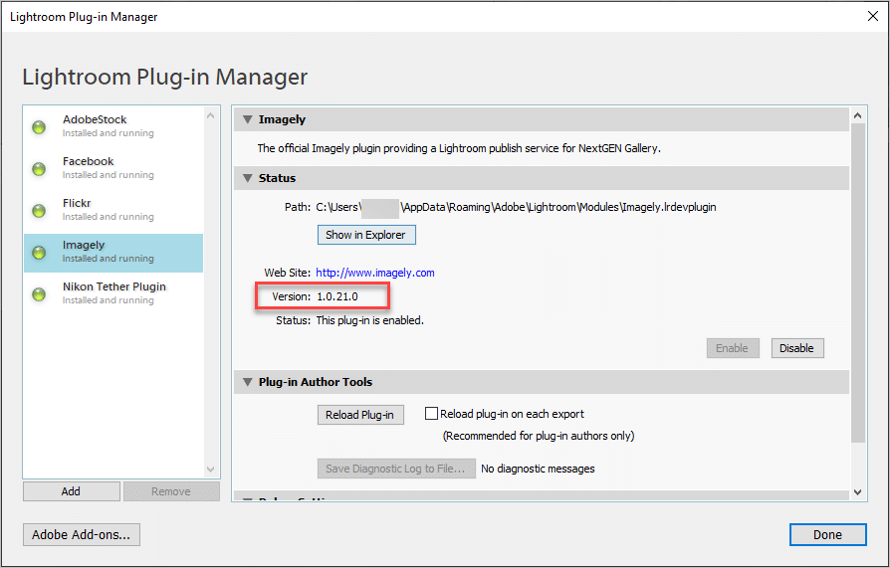Click the green status light beside Flickr
The image size is (890, 568).
(x=39, y=211)
